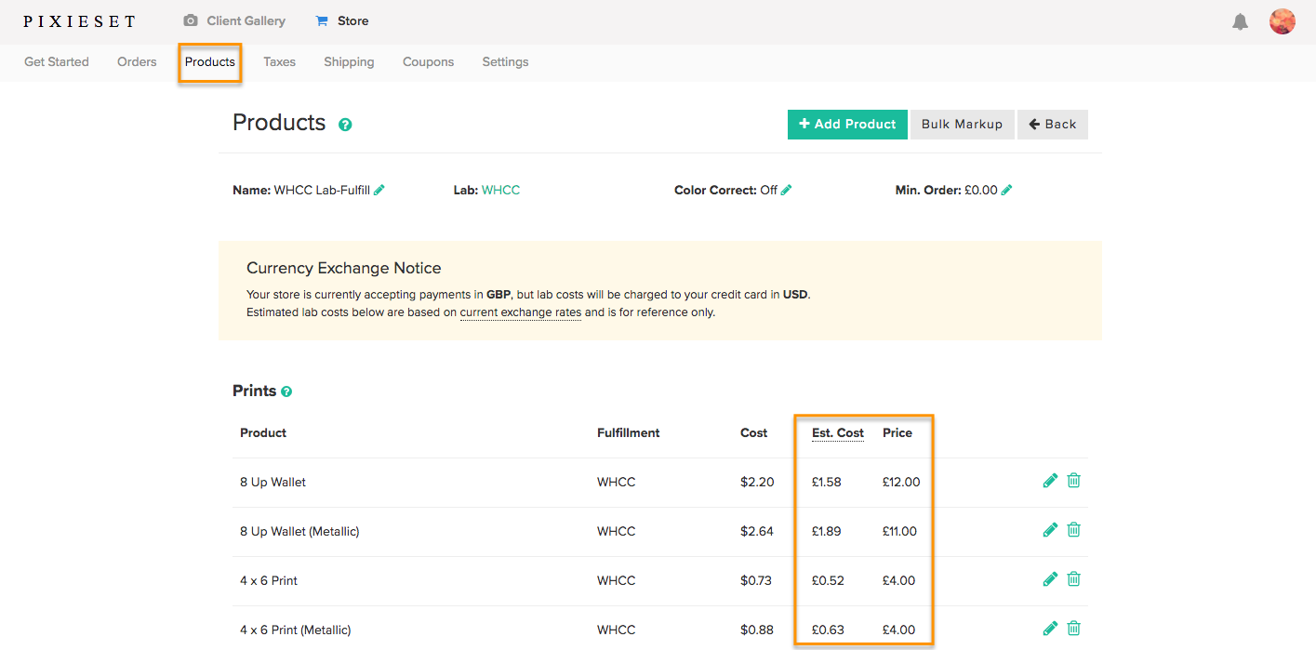Click the 8 Up Wallet (Metallic) name
This screenshot has width=1316, height=650.
coord(299,532)
